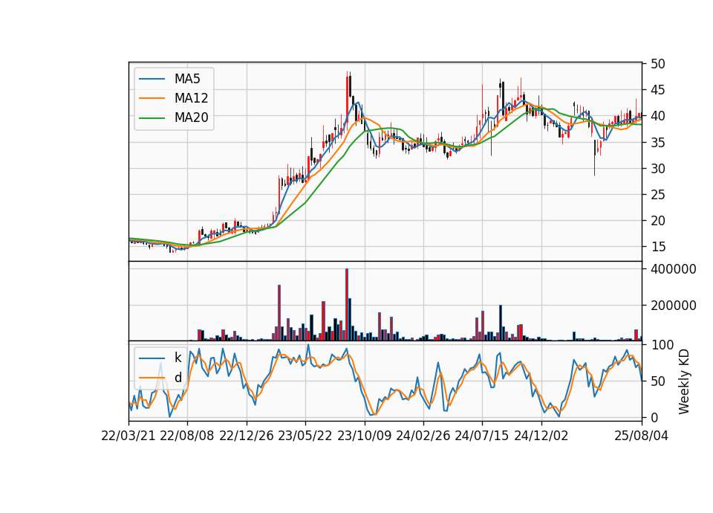Click the price axis value 15

pos(658,247)
